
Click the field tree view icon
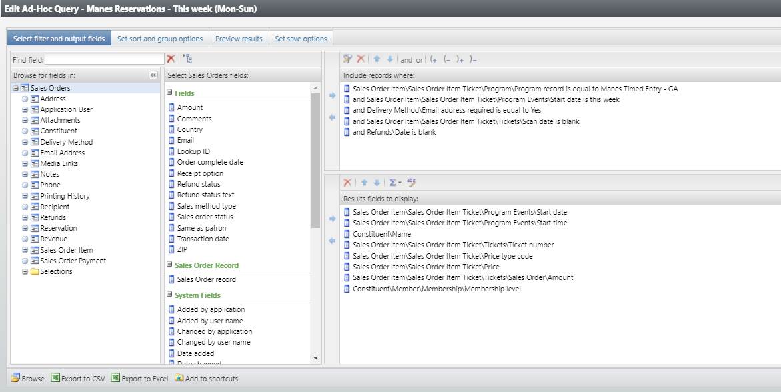(x=187, y=59)
